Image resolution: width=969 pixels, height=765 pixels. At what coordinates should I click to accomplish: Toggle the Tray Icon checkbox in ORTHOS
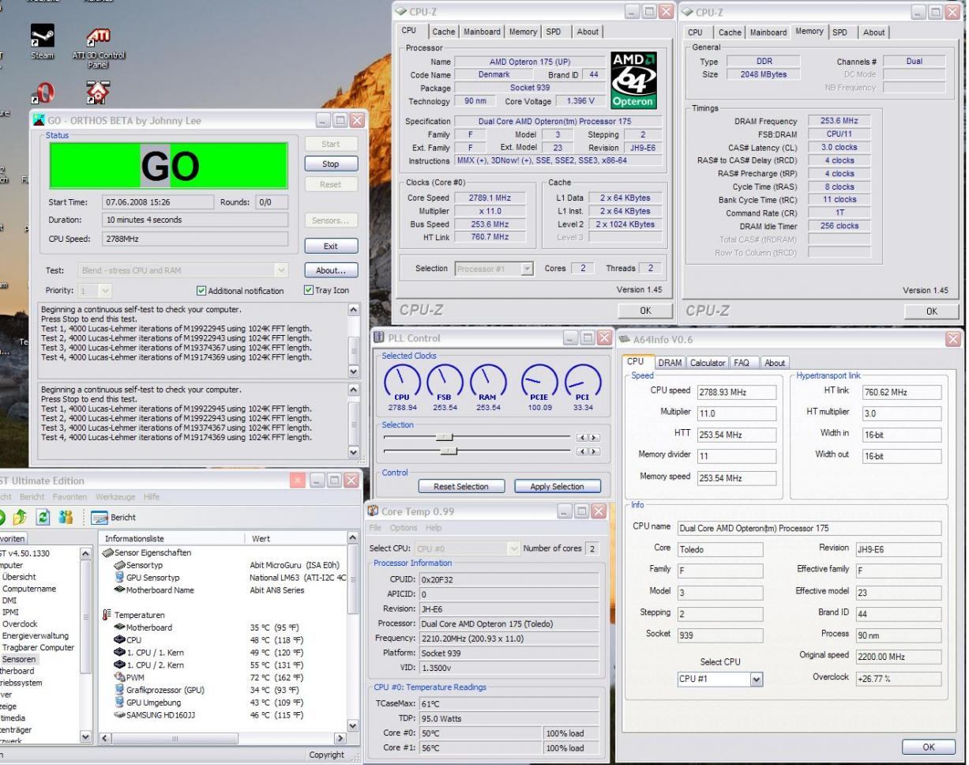coord(309,290)
